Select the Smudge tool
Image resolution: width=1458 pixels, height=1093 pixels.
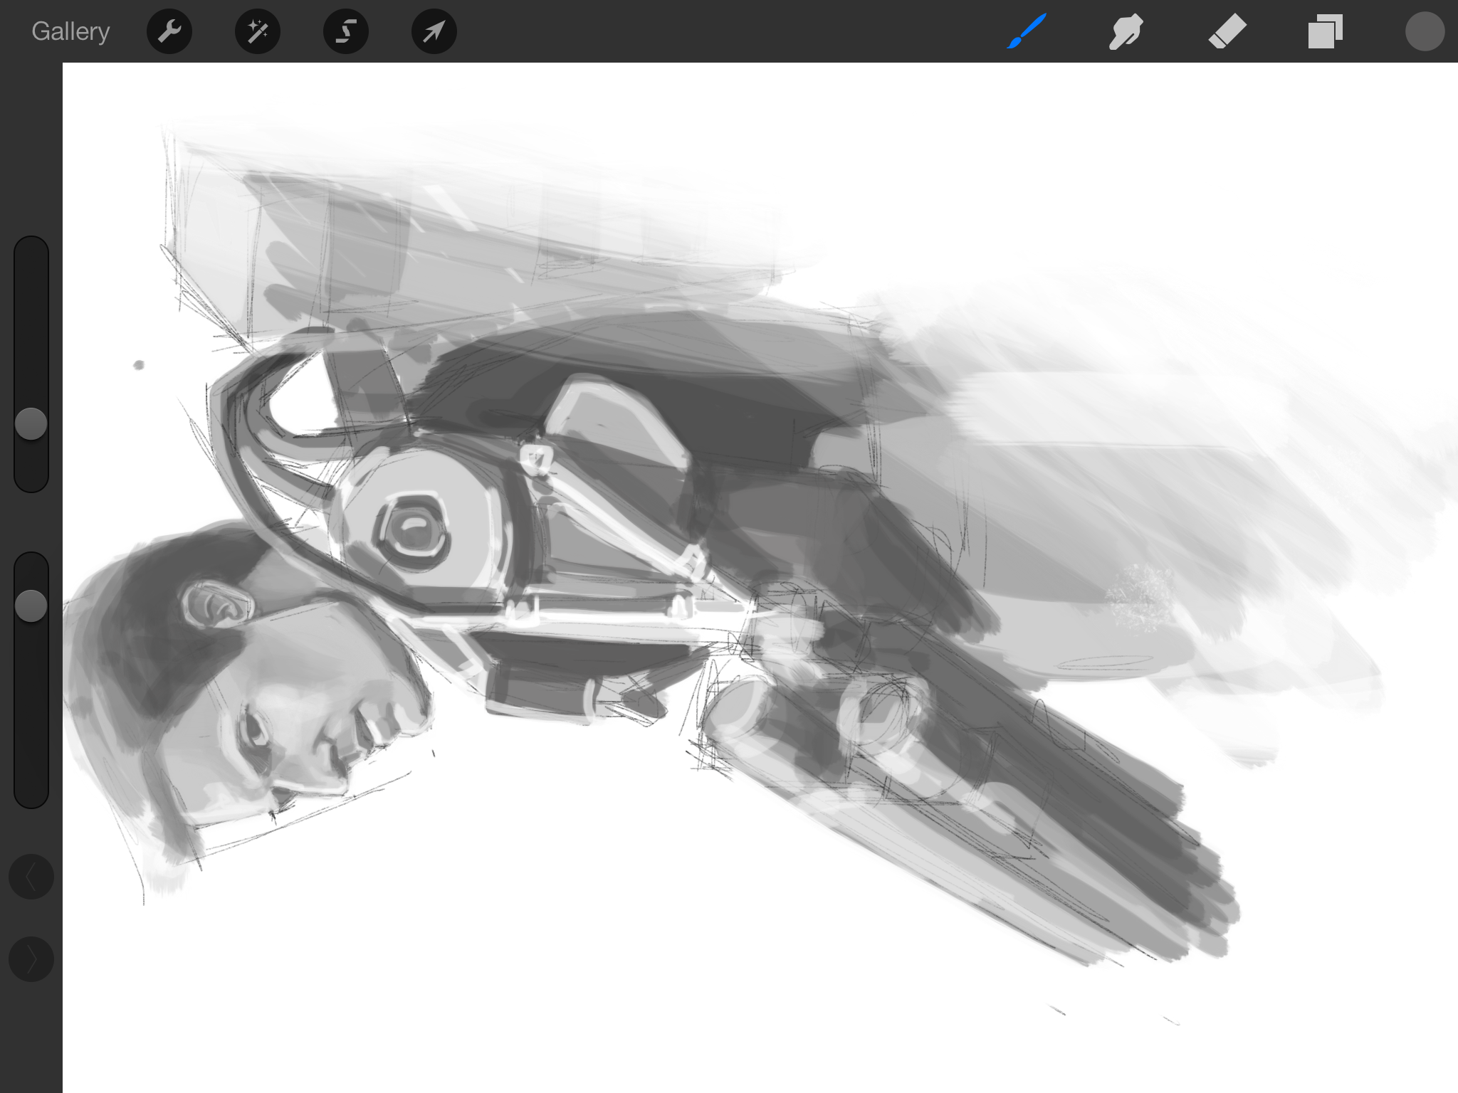click(x=1126, y=31)
